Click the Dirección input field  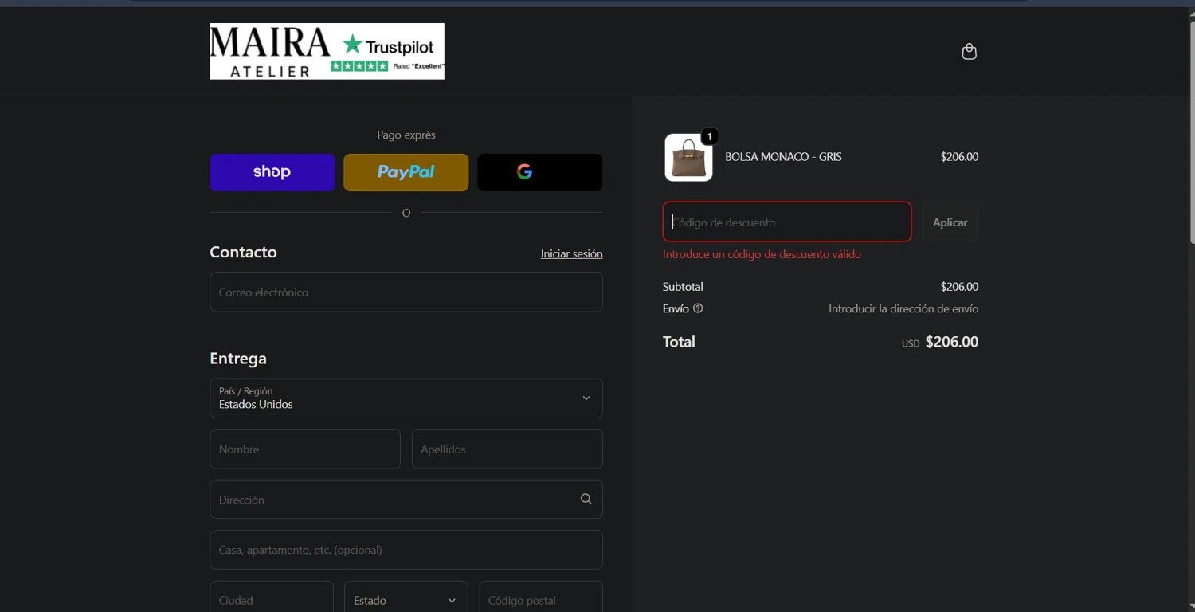click(406, 500)
